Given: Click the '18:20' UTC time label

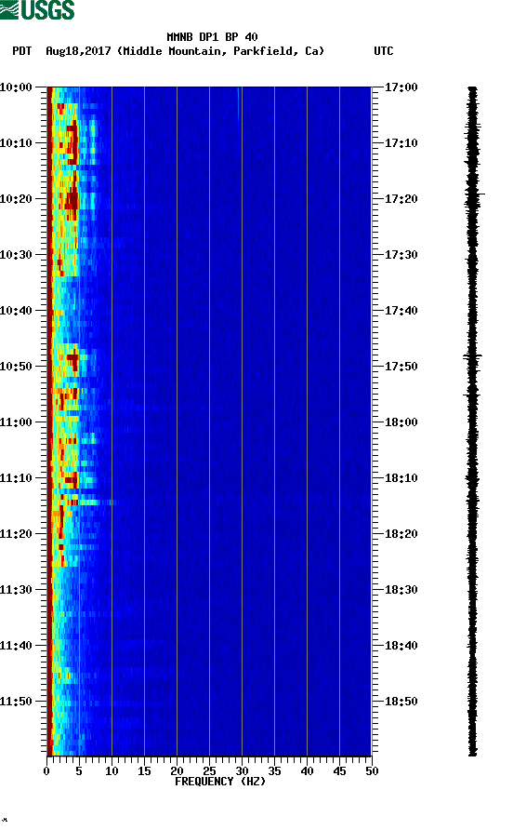Looking at the screenshot, I should 401,533.
